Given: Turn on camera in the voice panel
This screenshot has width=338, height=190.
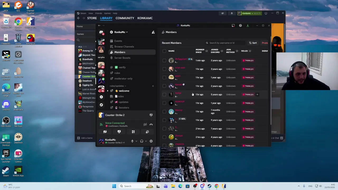Looking at the screenshot, I should 105,132.
